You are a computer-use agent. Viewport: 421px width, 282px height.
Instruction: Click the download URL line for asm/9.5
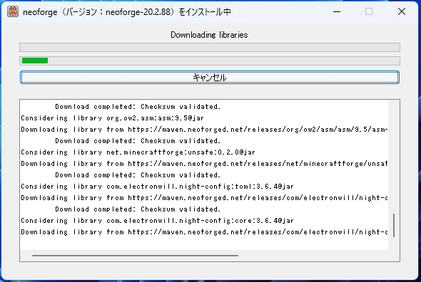(204, 130)
